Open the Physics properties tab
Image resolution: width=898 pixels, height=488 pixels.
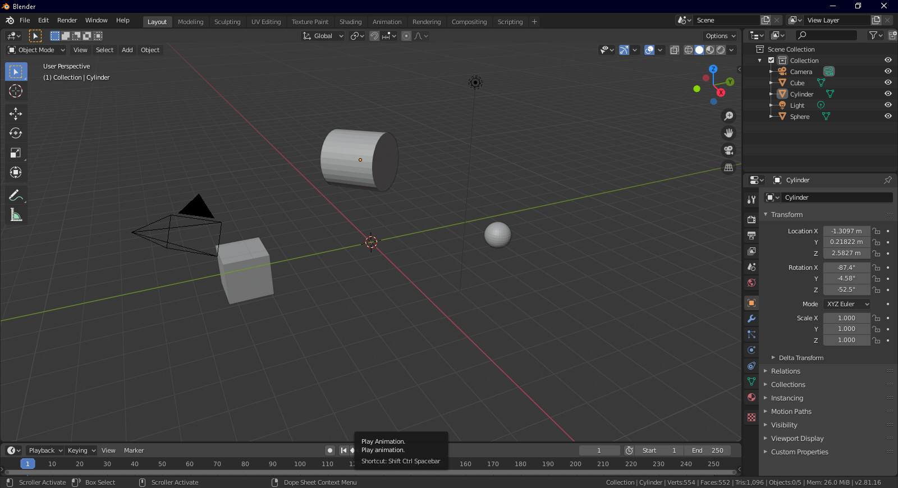click(752, 350)
